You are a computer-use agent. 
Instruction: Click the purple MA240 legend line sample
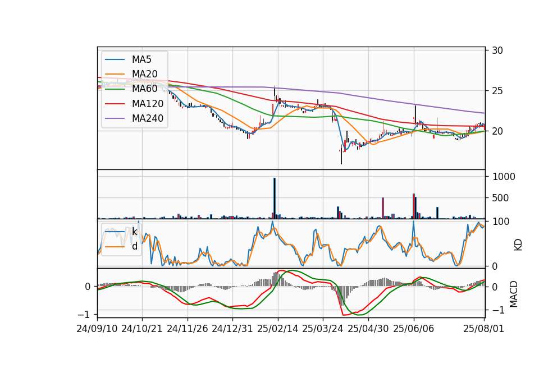[x=115, y=118]
